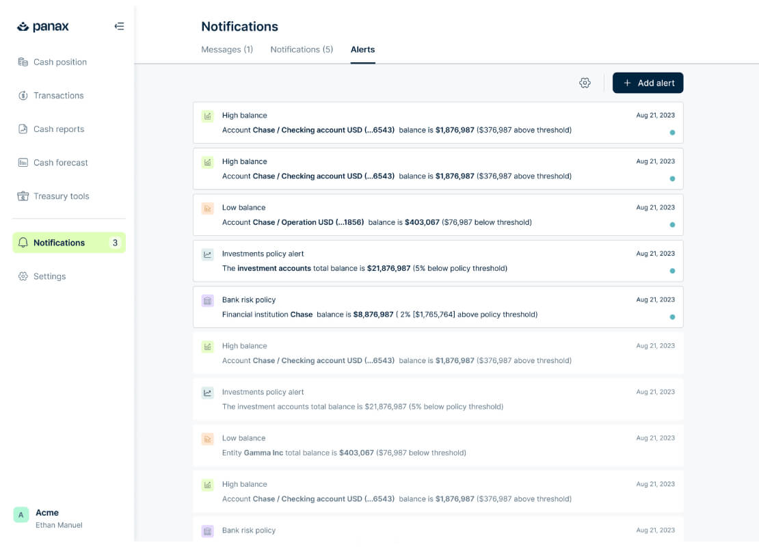This screenshot has width=759, height=547.
Task: Click the chart icon of the first Investments policy alert
Action: pyautogui.click(x=208, y=254)
